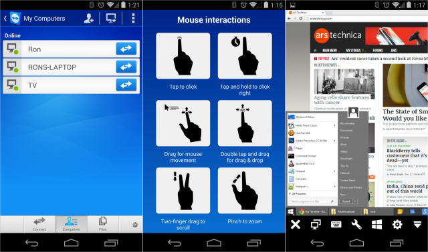Open JOBS in Ars Technica nav

394,51
